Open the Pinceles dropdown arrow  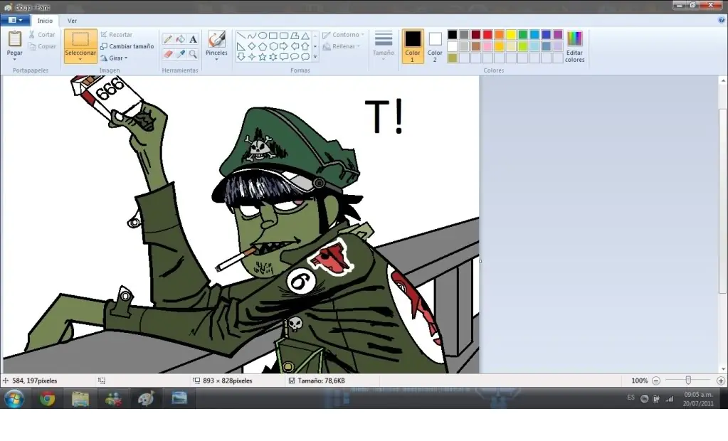point(216,60)
